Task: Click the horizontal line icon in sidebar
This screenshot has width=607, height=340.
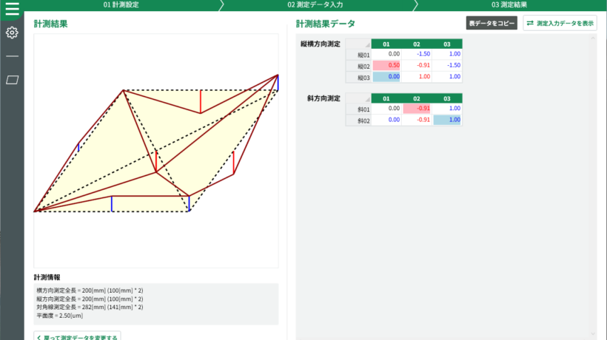Action: (12, 56)
